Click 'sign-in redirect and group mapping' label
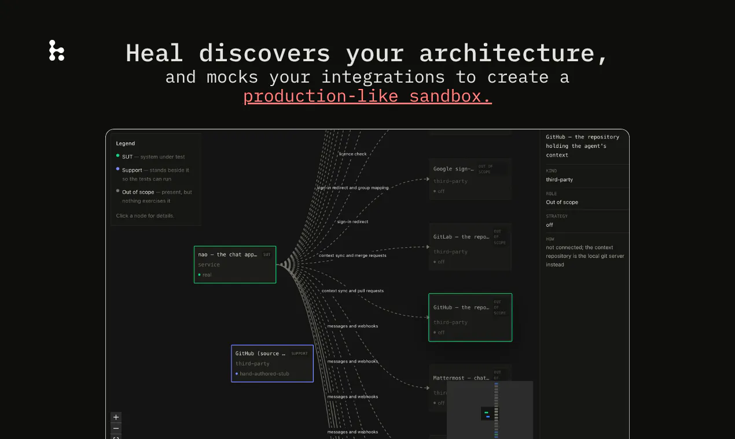Image resolution: width=735 pixels, height=439 pixels. [352, 188]
